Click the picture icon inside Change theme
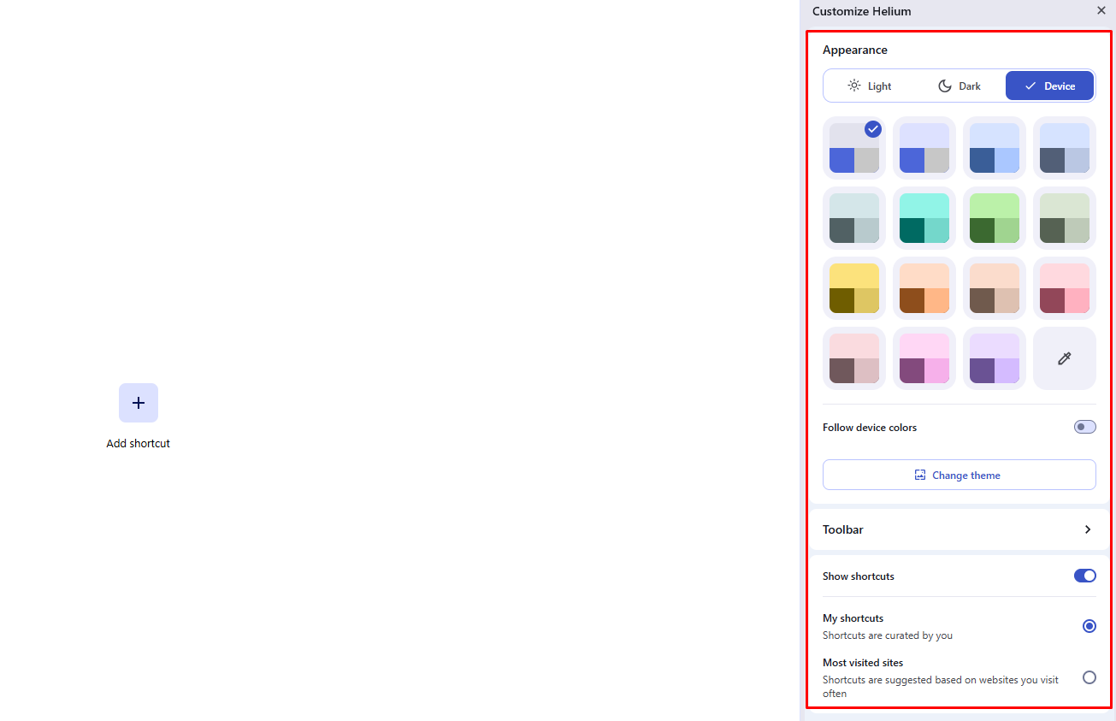 click(x=919, y=474)
